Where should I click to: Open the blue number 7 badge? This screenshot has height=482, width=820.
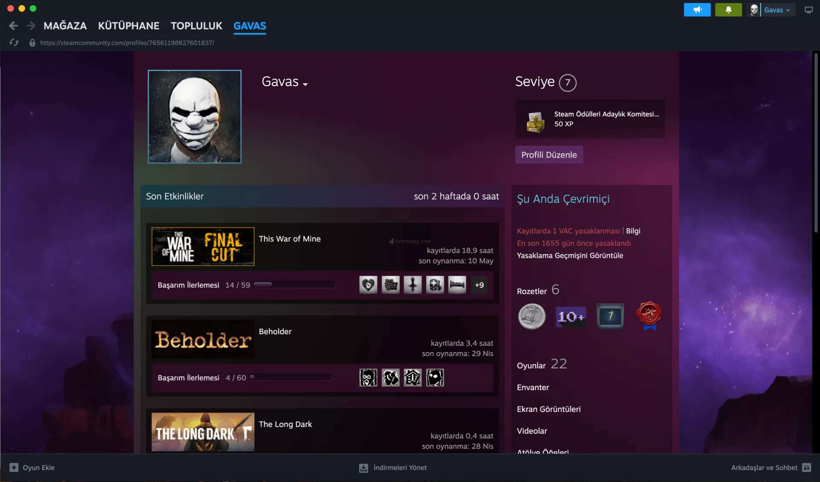610,316
